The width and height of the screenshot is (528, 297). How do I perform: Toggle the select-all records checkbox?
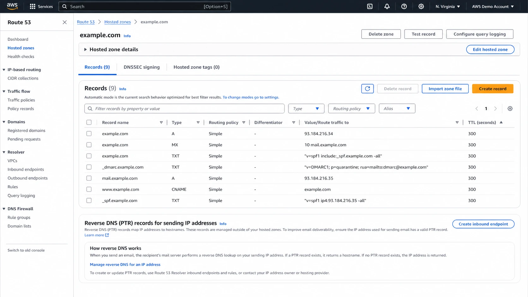(89, 122)
